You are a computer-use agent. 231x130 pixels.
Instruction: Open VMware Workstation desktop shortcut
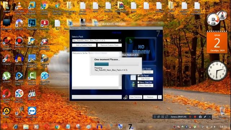[x=32, y=8]
